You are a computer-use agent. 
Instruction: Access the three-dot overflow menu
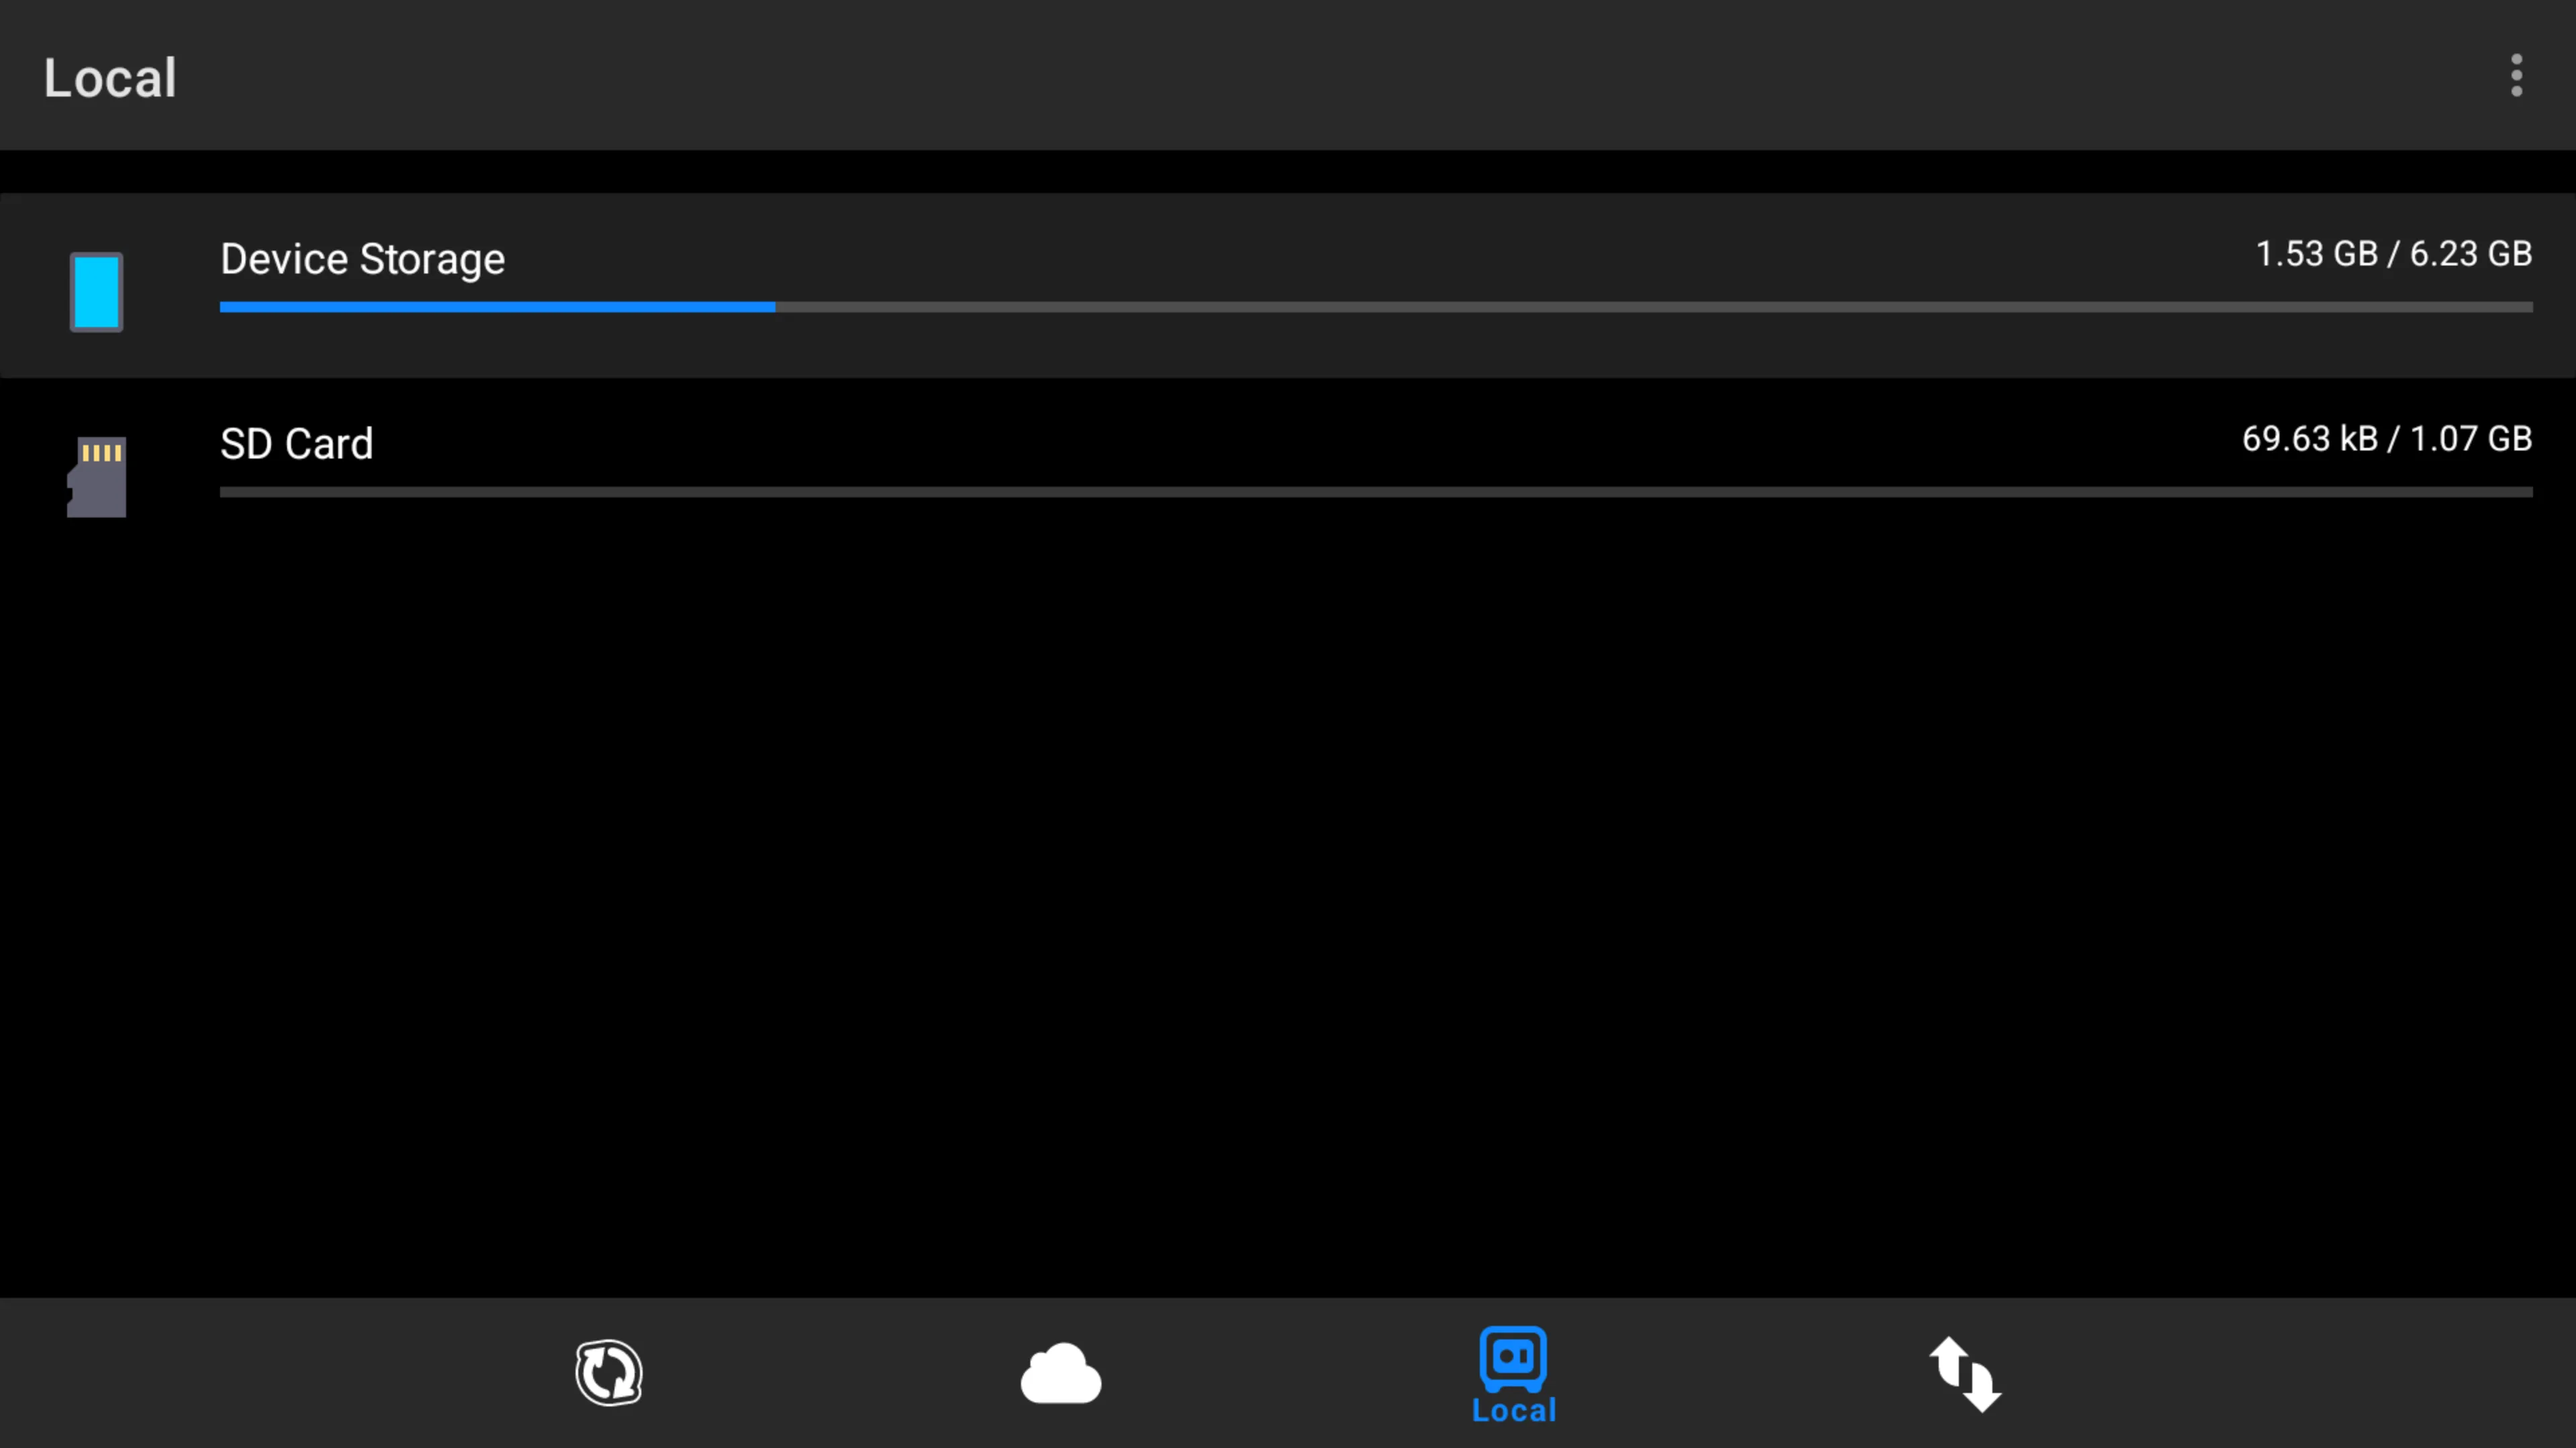tap(2516, 76)
